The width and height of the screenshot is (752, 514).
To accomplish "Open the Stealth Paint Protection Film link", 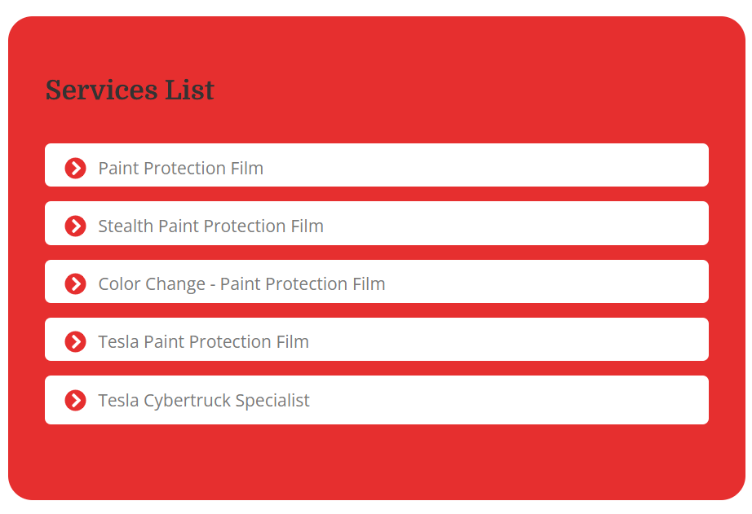I will (x=210, y=226).
